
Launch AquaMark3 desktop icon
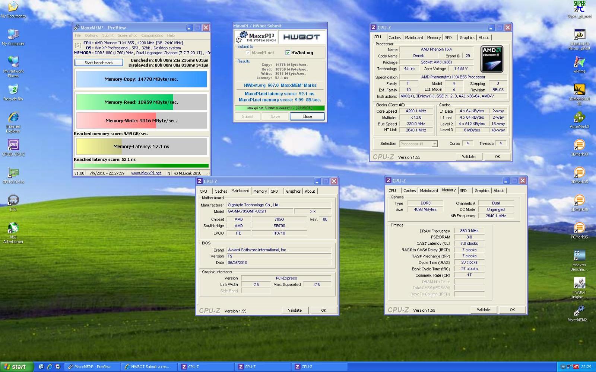(x=579, y=120)
